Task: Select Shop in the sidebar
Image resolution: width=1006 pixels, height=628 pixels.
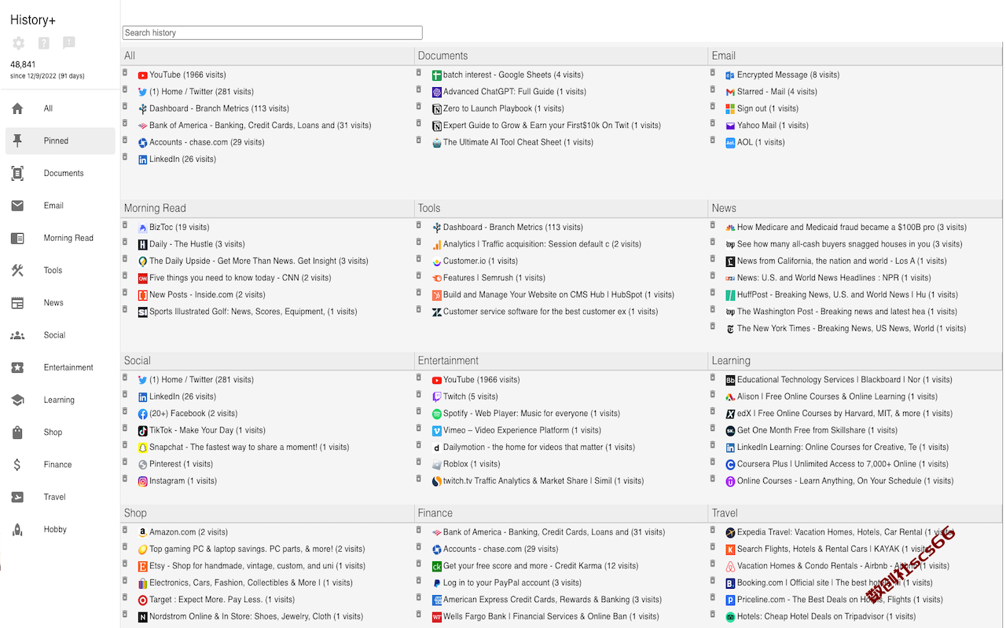Action: pyautogui.click(x=61, y=433)
